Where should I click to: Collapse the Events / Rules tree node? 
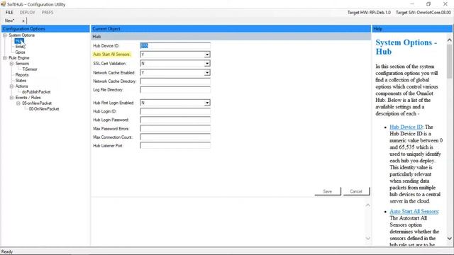click(x=11, y=98)
